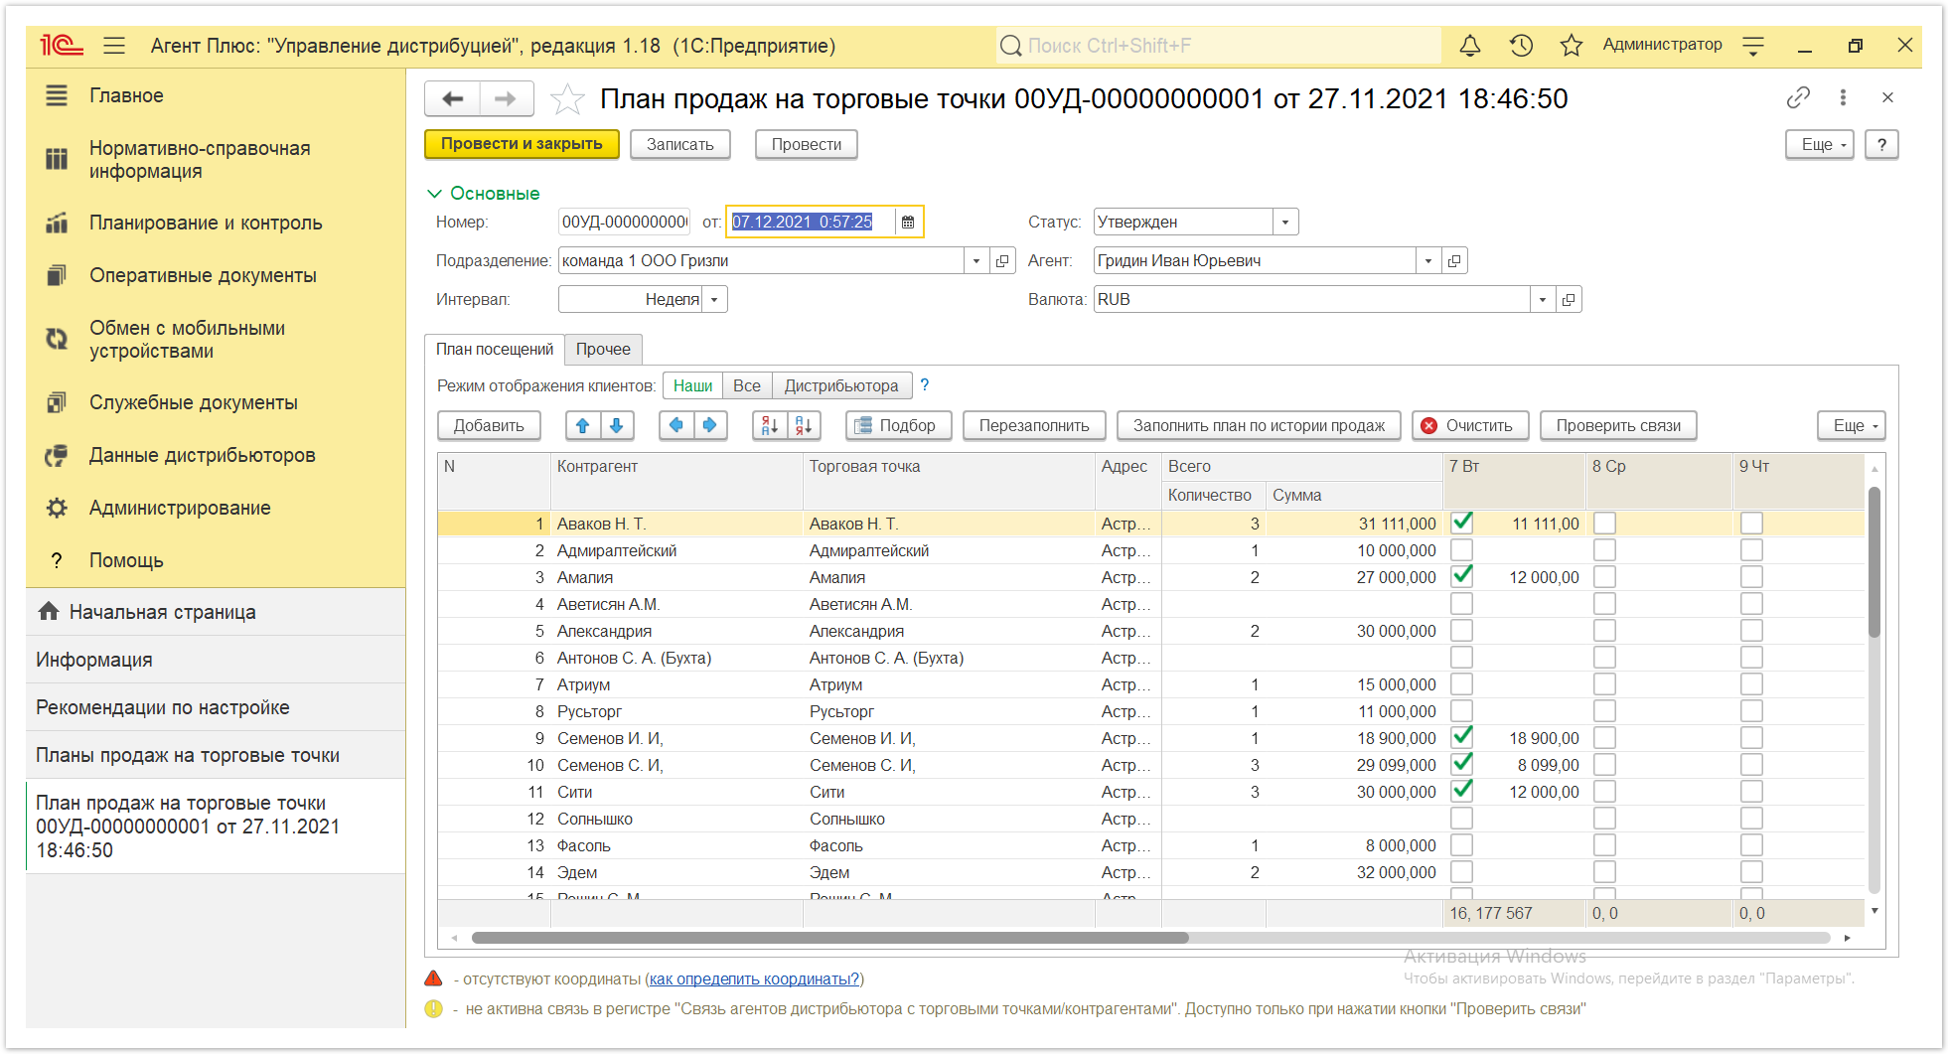This screenshot has width=1948, height=1054.
Task: Click Заполнить план по истории продаж
Action: (1259, 425)
